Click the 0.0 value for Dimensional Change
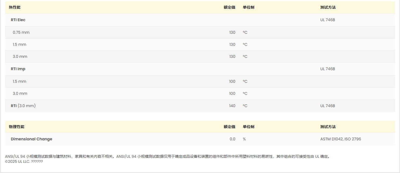The image size is (400, 173). (x=232, y=139)
